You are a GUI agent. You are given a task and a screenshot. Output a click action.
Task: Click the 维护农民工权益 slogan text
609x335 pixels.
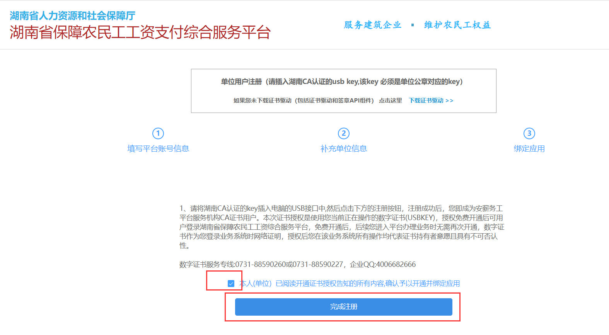[457, 25]
